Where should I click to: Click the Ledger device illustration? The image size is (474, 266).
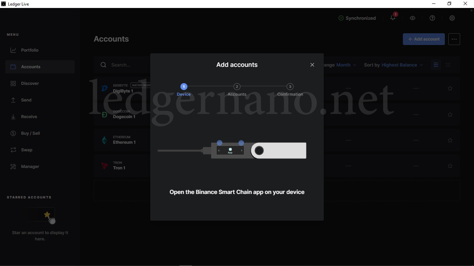pyautogui.click(x=232, y=150)
